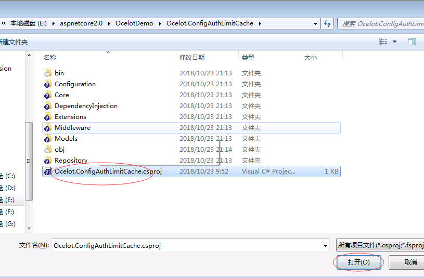Select drive (G:) in navigation pane
This screenshot has height=278, width=424.
click(x=8, y=223)
